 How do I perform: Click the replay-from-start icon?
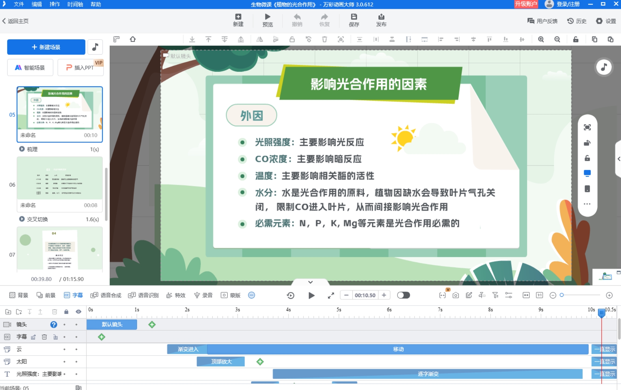coord(291,295)
